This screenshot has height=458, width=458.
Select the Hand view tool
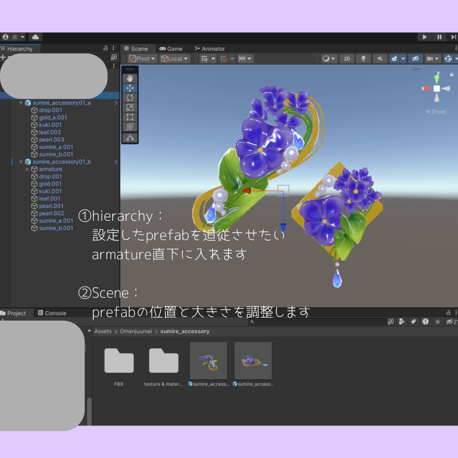(x=130, y=78)
